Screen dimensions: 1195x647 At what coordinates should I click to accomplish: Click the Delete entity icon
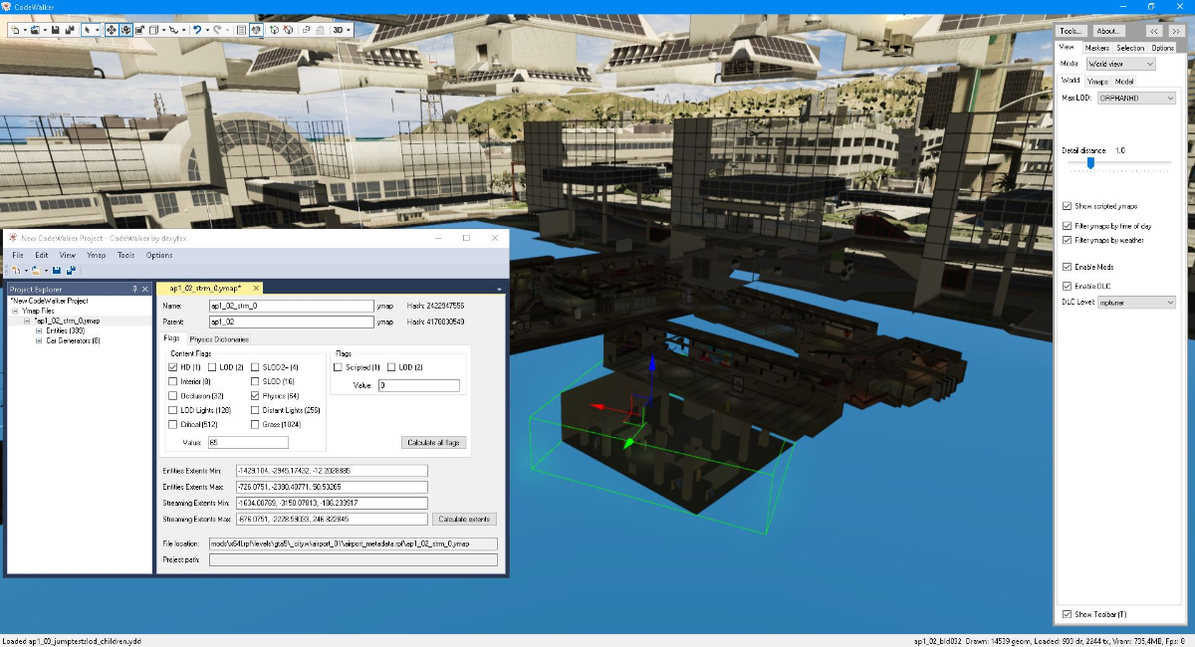288,30
